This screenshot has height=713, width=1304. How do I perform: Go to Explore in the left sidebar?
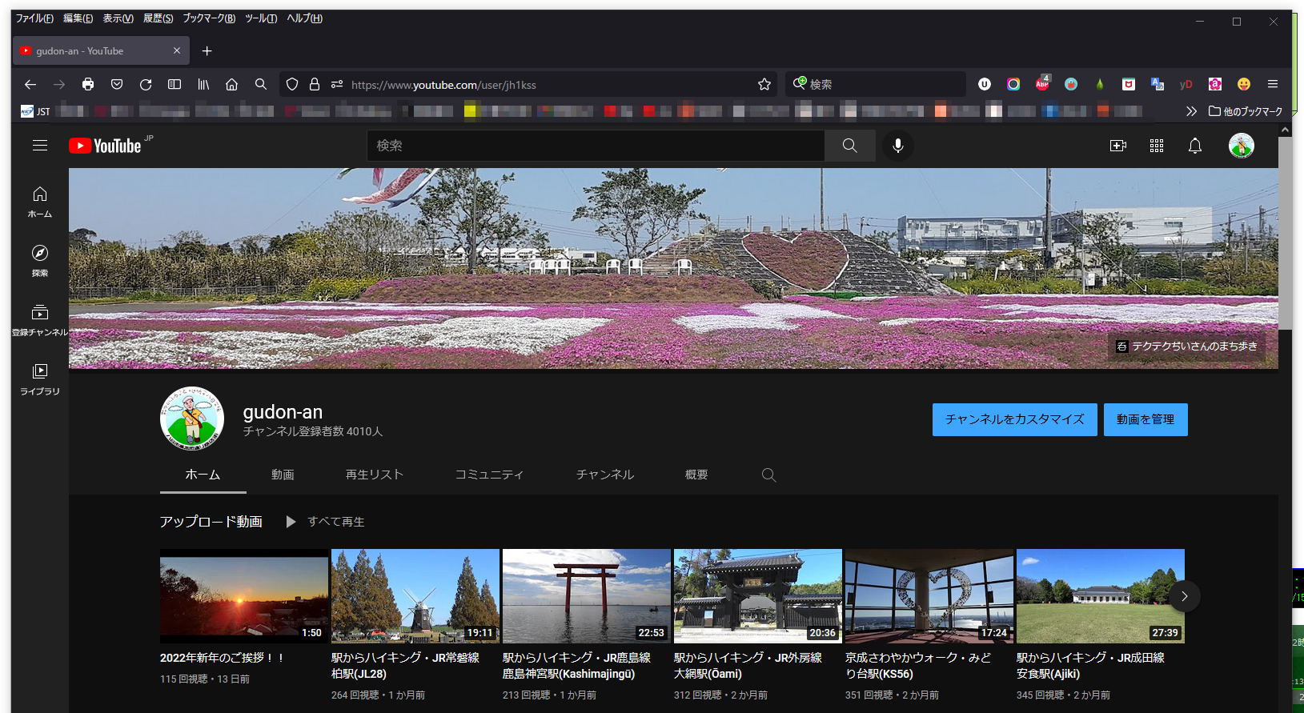(40, 261)
